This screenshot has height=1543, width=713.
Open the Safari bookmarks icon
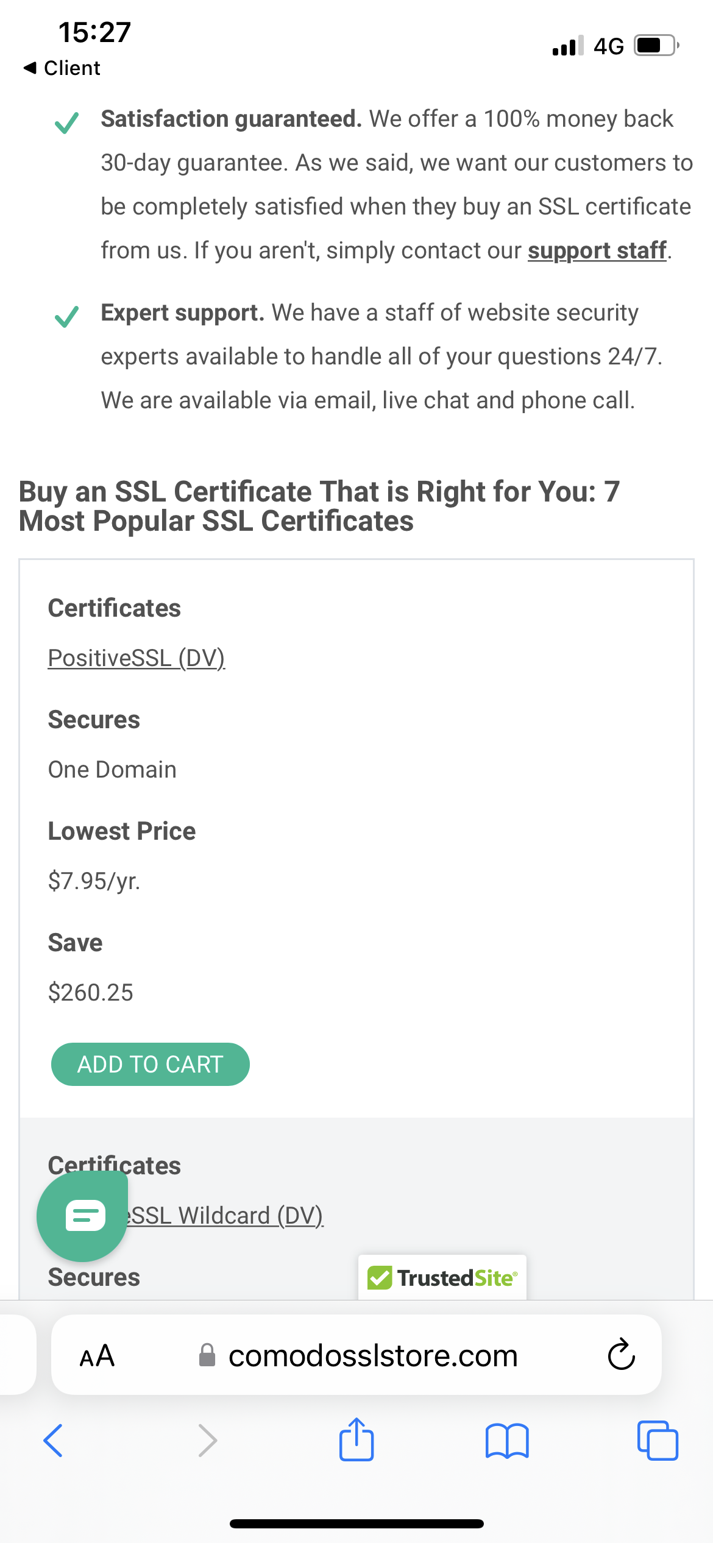pyautogui.click(x=507, y=1441)
